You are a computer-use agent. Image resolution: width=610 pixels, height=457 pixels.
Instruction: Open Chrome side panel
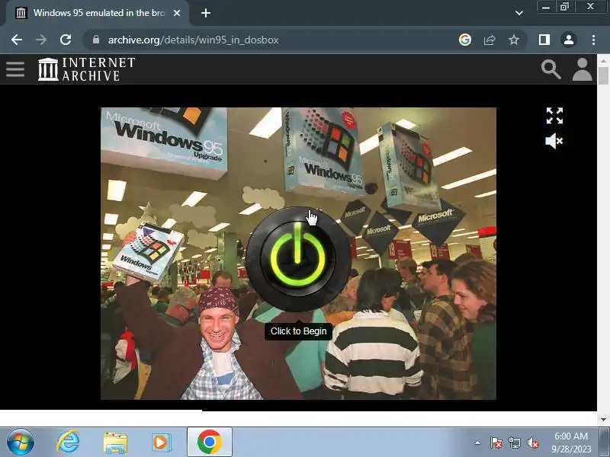[544, 40]
